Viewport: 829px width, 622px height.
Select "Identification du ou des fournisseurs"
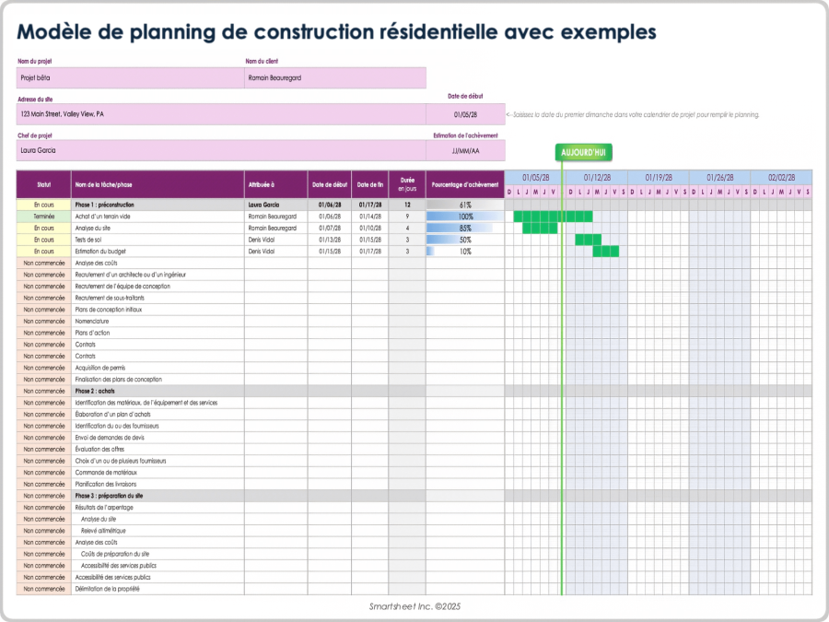[117, 426]
